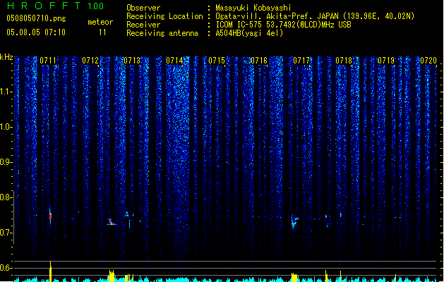Click the 0716 time marker
Screen dimensions: 444x282
[x=259, y=61]
